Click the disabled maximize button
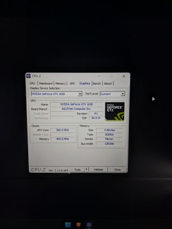Image resolution: width=172 pixels, height=229 pixels. click(x=111, y=76)
